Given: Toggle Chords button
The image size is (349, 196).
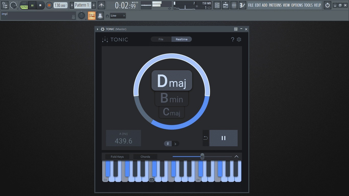Looking at the screenshot, I should tap(145, 157).
